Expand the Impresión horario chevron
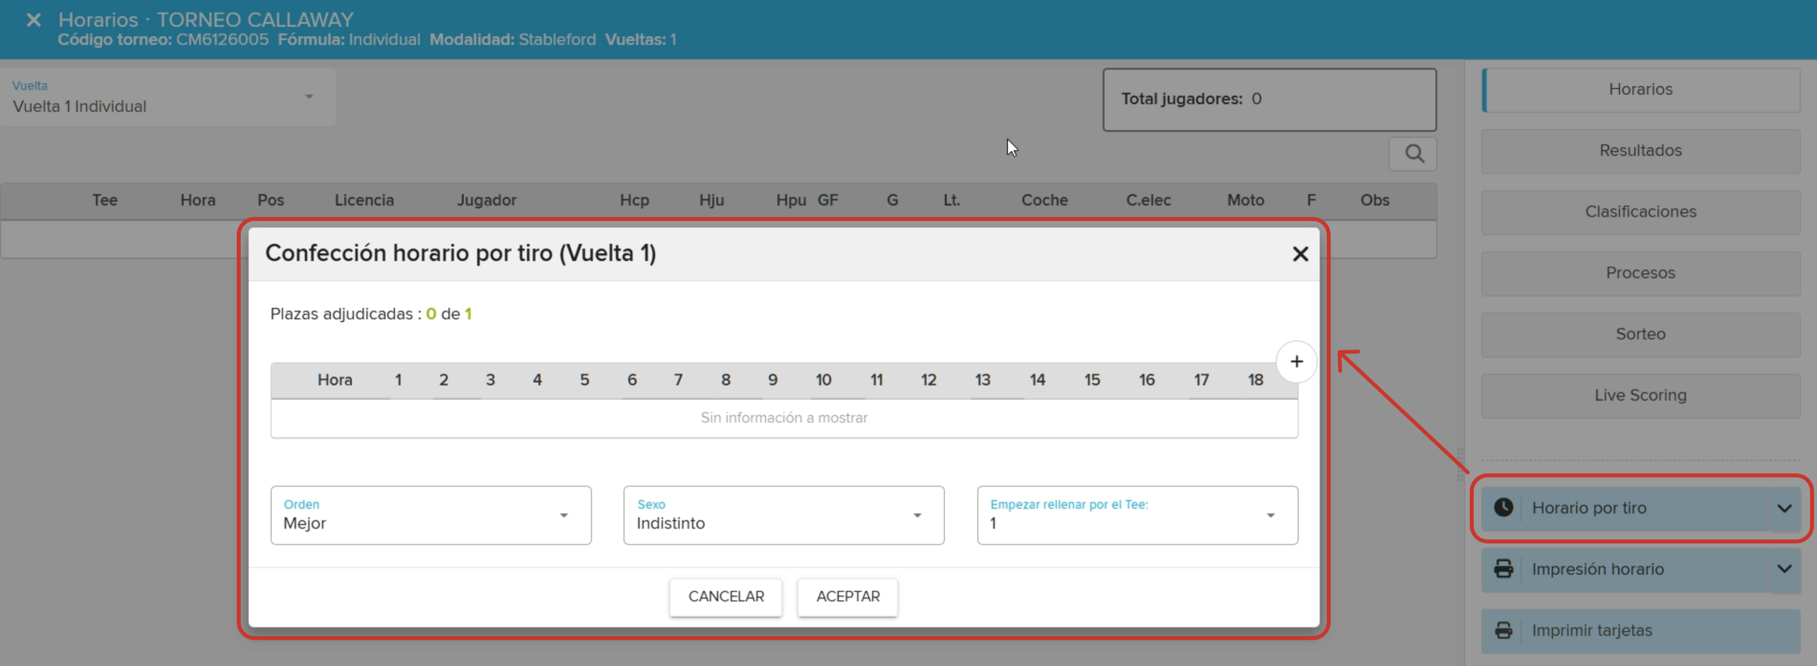 1784,569
